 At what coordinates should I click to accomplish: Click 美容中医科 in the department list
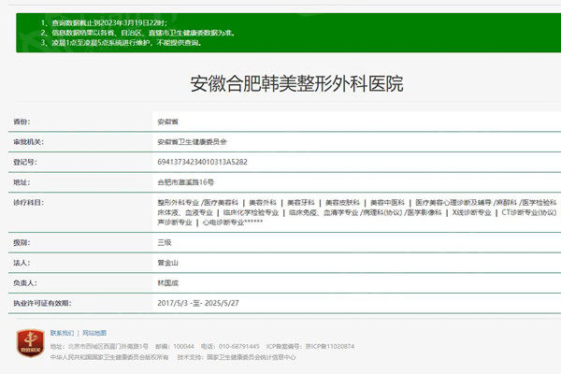point(387,202)
